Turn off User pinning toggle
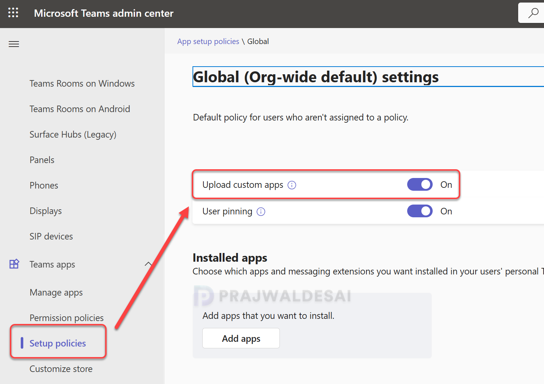The height and width of the screenshot is (384, 544). coord(420,211)
